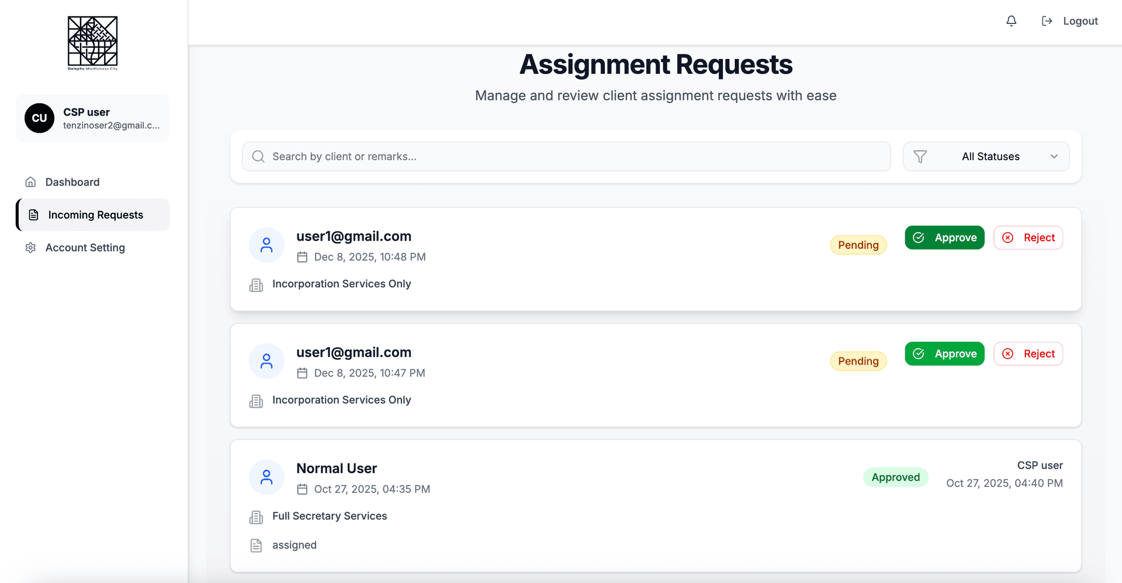This screenshot has height=583, width=1122.
Task: Click the calendar icon next to Dec 8, 10:48 PM
Action: pyautogui.click(x=303, y=256)
